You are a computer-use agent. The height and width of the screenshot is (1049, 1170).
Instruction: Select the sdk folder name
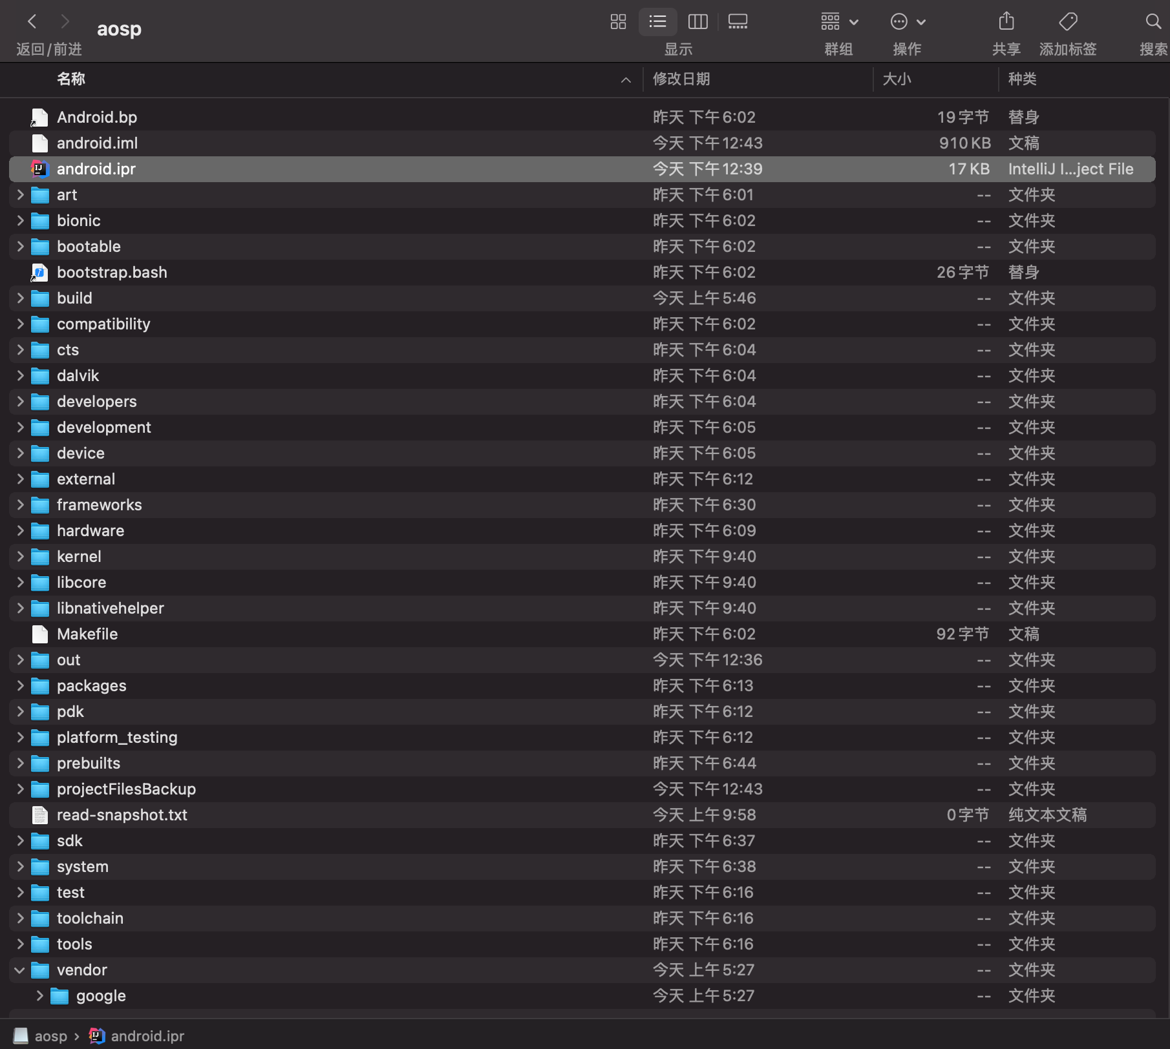click(70, 840)
